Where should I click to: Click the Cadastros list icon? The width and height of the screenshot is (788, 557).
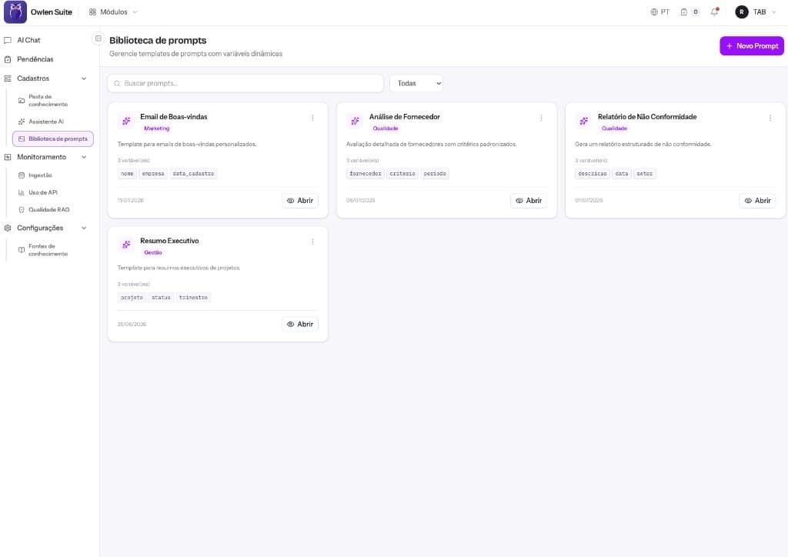(8, 78)
